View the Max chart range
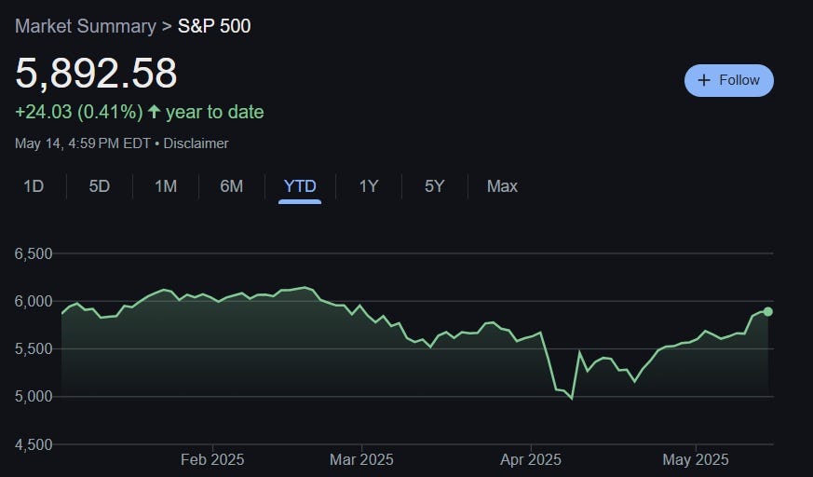Viewport: 813px width, 477px height. point(502,186)
